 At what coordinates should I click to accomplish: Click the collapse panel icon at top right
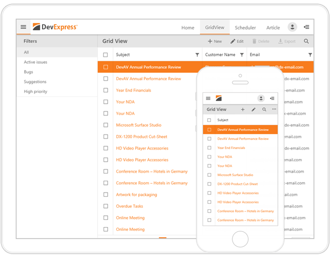[x=306, y=27]
